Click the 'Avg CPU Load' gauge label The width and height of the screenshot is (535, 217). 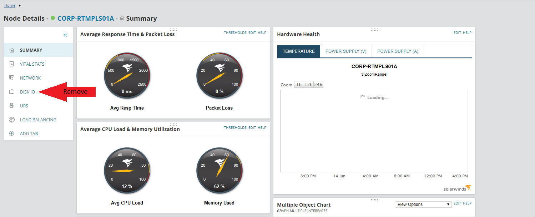click(x=127, y=203)
